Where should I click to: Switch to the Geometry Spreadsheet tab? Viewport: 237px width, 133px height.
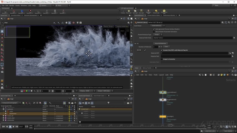pos(30,15)
